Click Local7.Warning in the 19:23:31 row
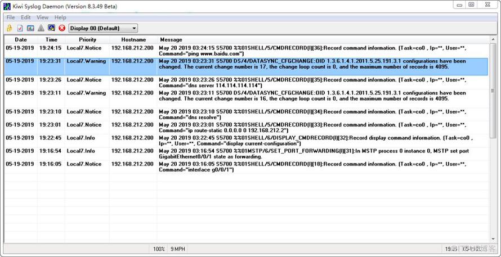501x257 pixels. 86,61
